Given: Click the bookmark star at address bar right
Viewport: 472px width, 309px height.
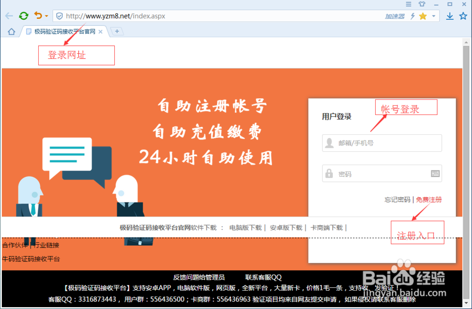Looking at the screenshot, I should (464, 16).
